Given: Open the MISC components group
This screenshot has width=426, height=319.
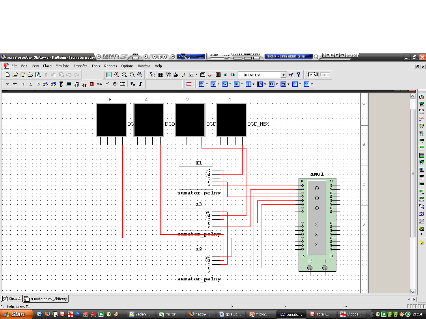Looking at the screenshot, I should tap(99, 84).
